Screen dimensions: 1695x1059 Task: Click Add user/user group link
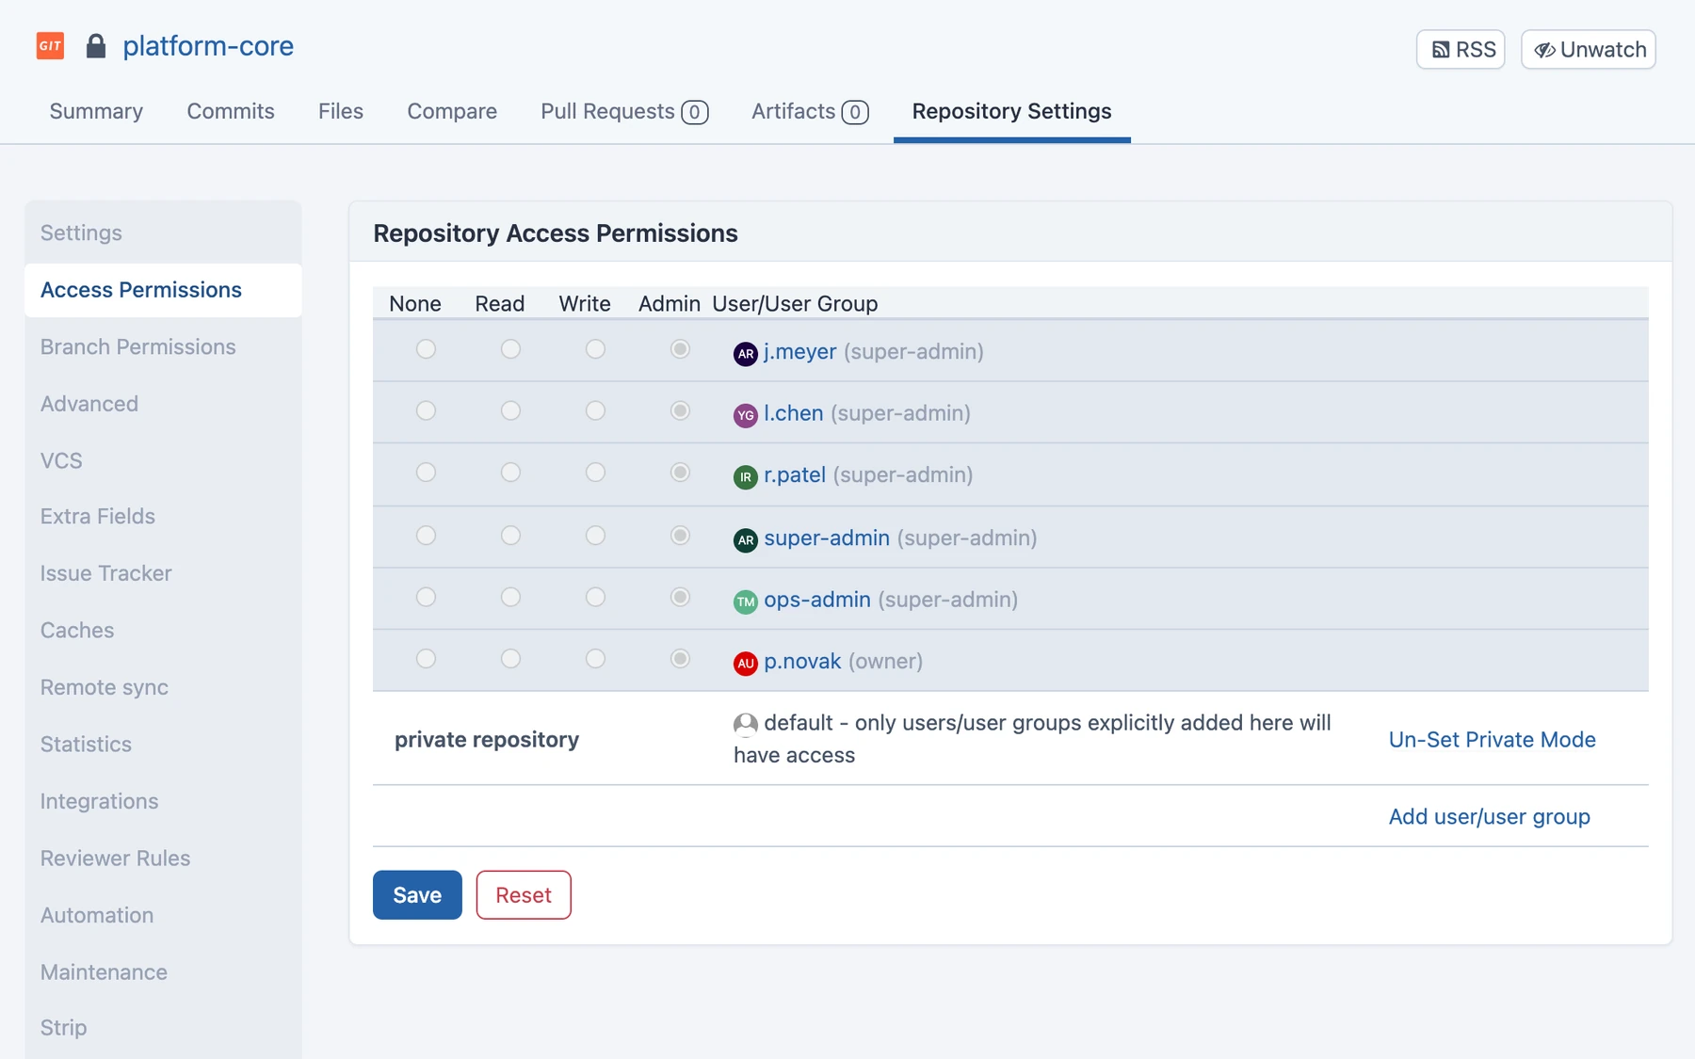coord(1489,816)
